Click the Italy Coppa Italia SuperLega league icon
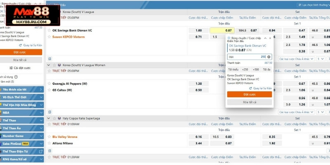This screenshot has width=330, height=165. point(59,118)
